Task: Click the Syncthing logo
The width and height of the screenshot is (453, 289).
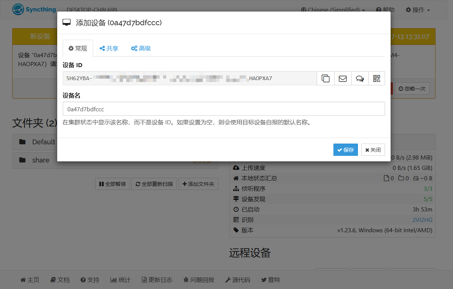Action: coord(34,10)
